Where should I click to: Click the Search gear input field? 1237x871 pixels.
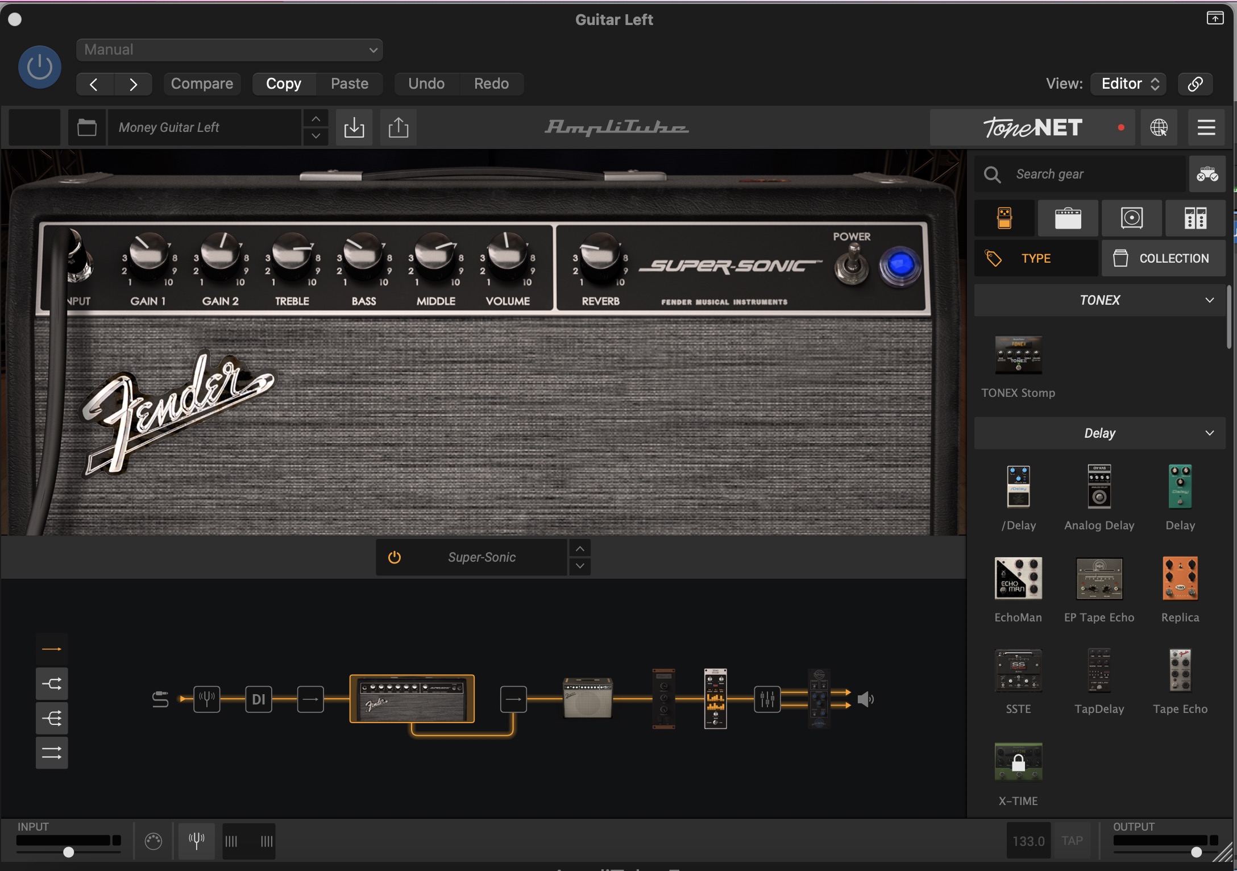(x=1080, y=174)
